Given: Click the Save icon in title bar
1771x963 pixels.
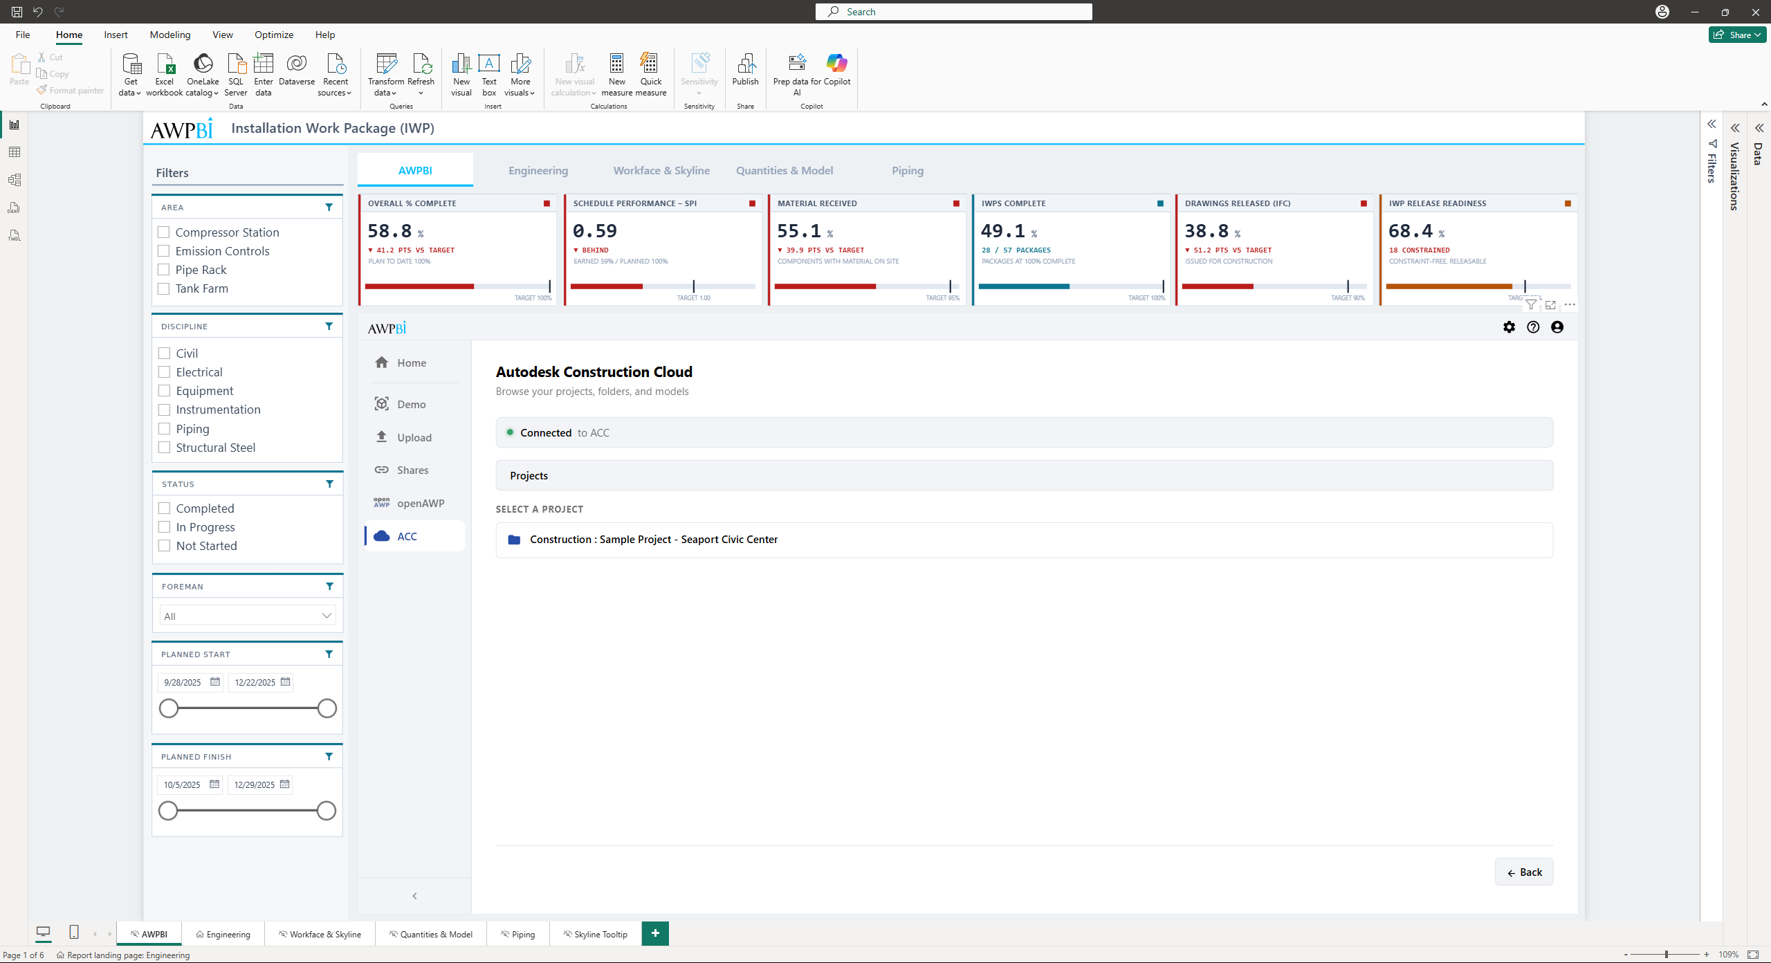Looking at the screenshot, I should coord(17,12).
